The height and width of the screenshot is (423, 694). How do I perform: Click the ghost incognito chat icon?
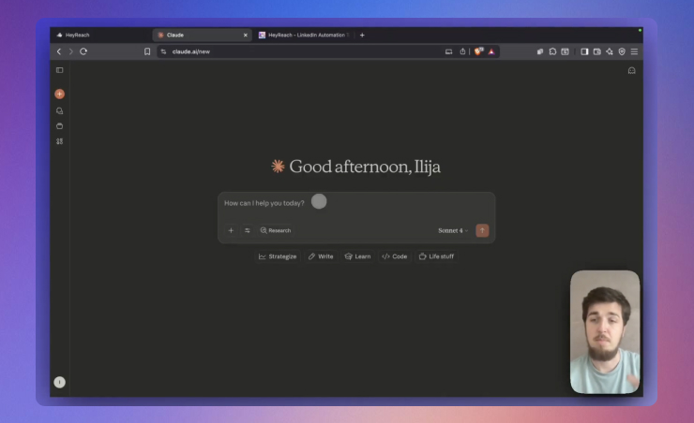tap(631, 70)
